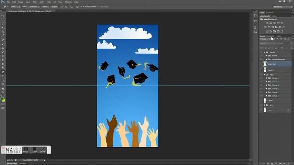Open pen options gear in options bar
The image size is (294, 165).
[77, 7]
